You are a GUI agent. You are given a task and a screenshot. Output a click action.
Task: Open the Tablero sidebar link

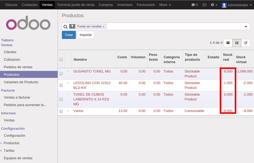[7, 40]
